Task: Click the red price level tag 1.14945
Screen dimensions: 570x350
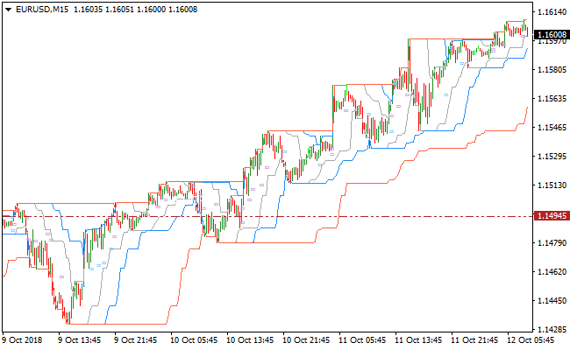Action: tap(552, 216)
